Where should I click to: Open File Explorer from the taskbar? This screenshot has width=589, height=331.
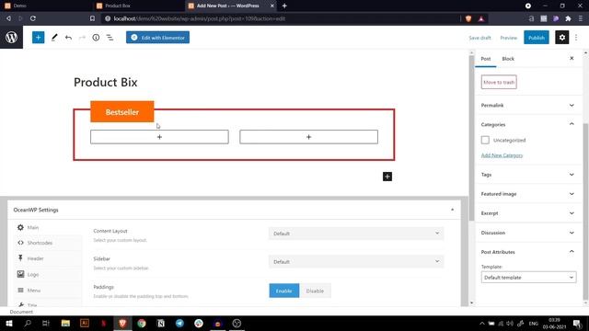65,323
